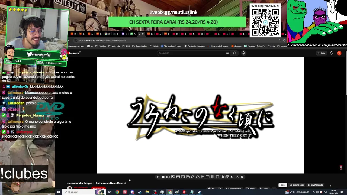347x195 pixels.
Task: Click the flask experiments icon in the player toolbar
Action: pos(237,177)
